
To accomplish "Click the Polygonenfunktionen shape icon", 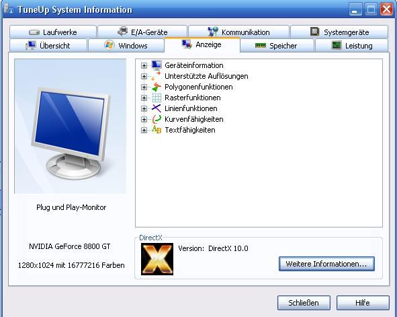I will point(157,87).
